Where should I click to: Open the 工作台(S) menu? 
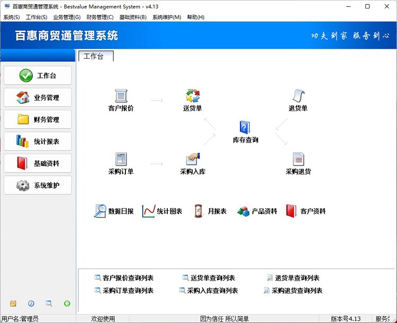(37, 17)
